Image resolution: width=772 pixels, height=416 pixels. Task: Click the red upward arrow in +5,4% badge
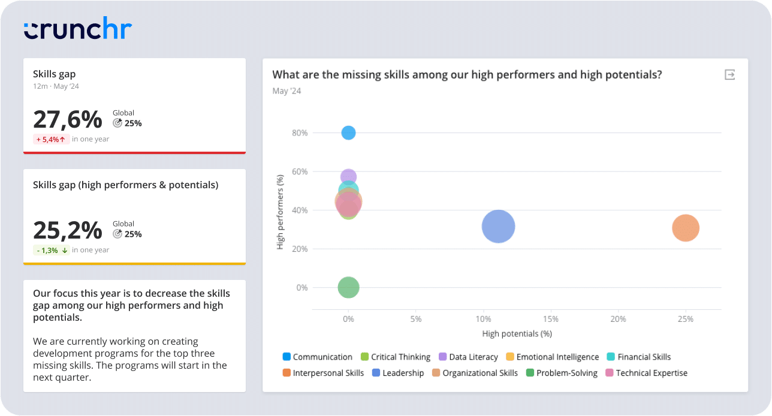[x=62, y=139]
